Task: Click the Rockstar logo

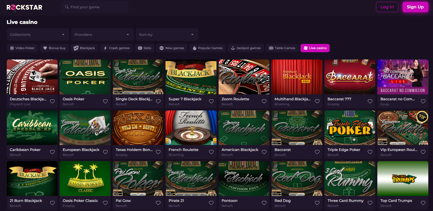Action: pos(24,7)
